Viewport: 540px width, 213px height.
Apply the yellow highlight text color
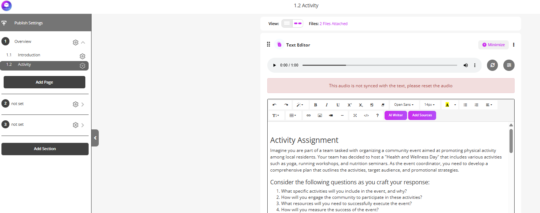[447, 105]
